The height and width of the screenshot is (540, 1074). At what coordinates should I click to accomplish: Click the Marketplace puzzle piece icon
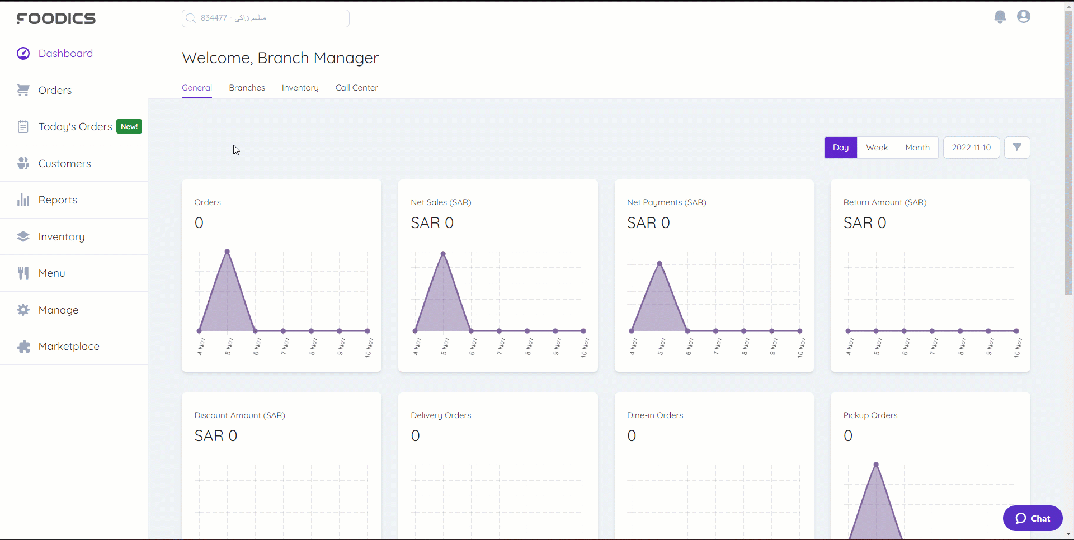(x=23, y=347)
